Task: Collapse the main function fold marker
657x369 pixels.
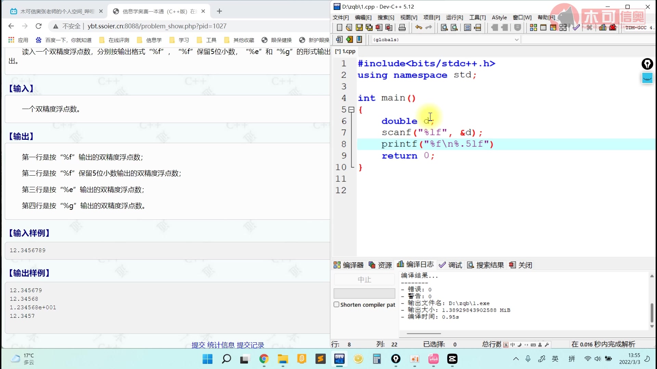Action: [351, 110]
